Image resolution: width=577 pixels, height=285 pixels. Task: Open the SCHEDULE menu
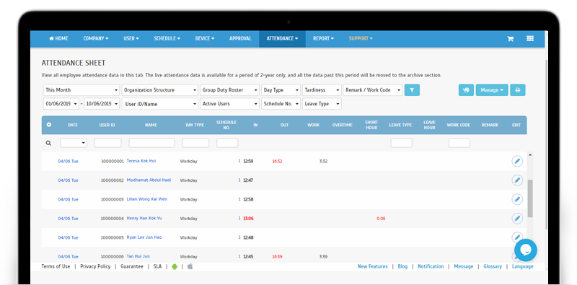point(167,39)
